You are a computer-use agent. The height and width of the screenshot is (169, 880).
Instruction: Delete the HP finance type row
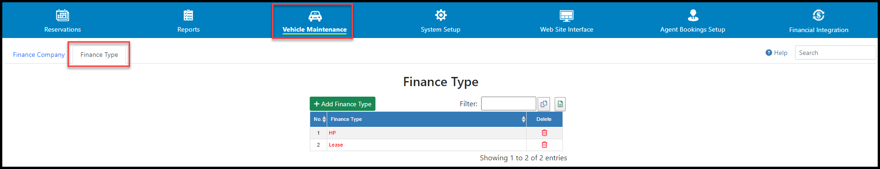pos(544,133)
